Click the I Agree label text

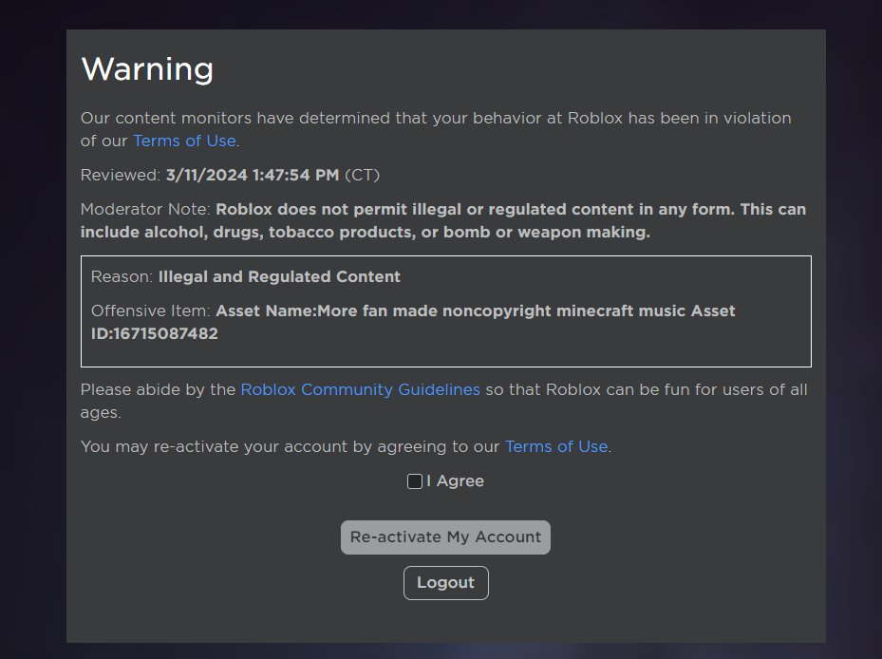click(x=456, y=481)
